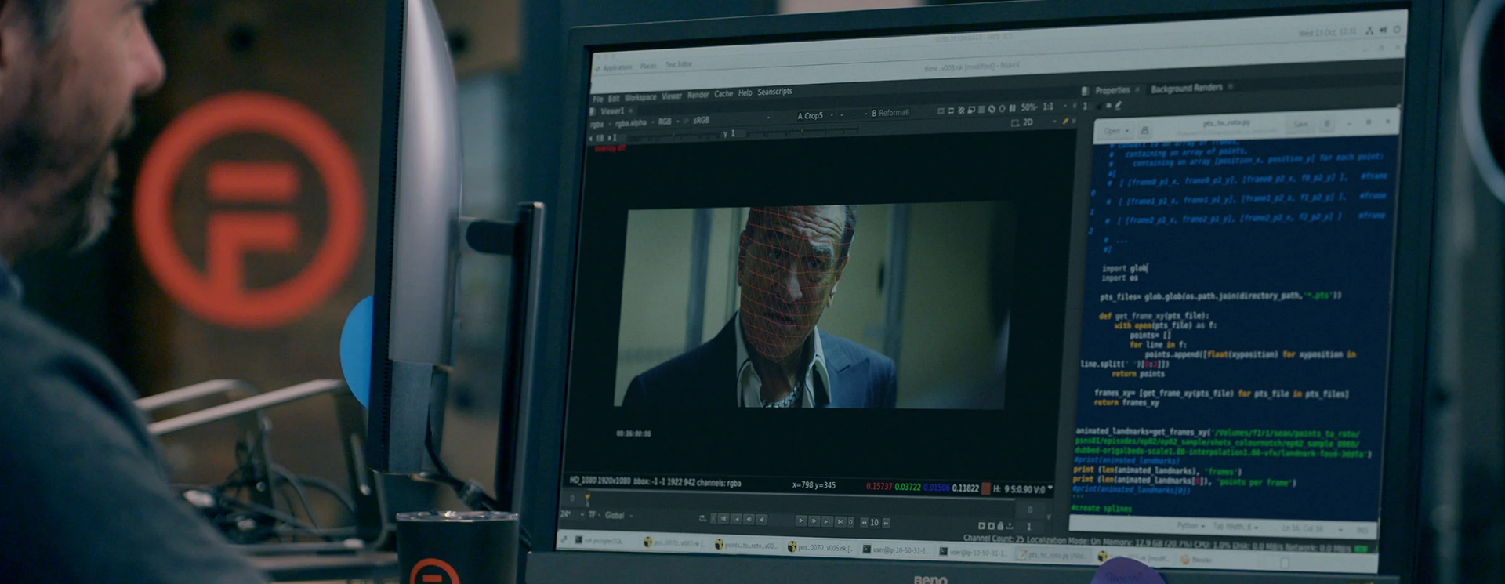Skip forward by the frame increment
1505x584 pixels.
[x=887, y=523]
